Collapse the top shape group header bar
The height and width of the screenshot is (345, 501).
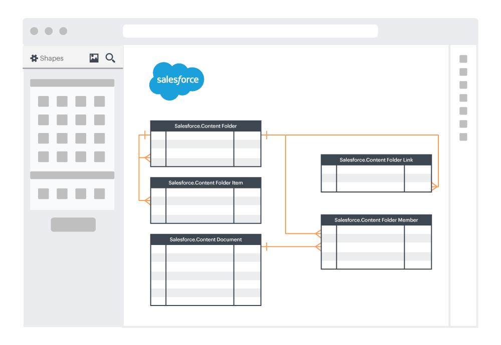[72, 83]
